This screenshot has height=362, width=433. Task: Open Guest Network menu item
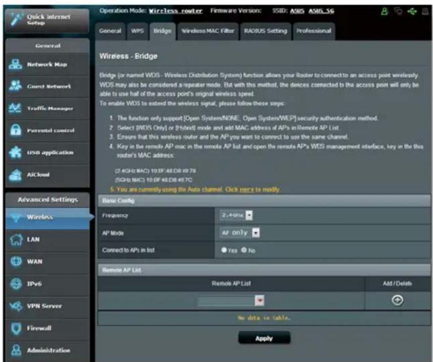coord(47,86)
